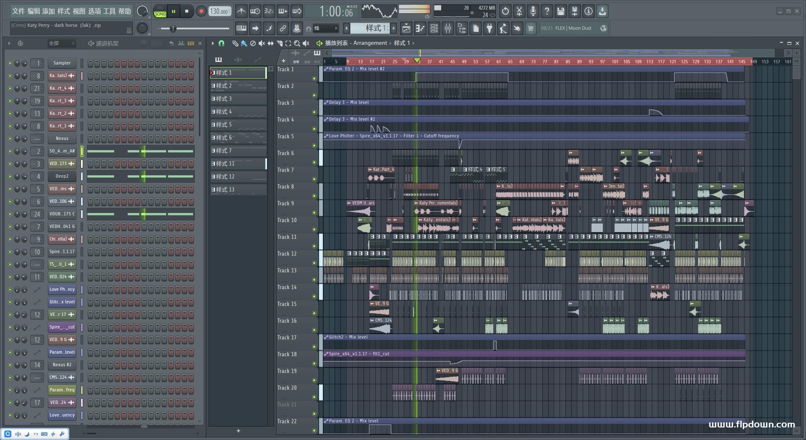The width and height of the screenshot is (806, 440).
Task: Open the mixer window icon
Action: (448, 28)
